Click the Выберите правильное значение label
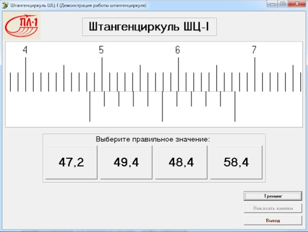The image size is (308, 232). [153, 139]
